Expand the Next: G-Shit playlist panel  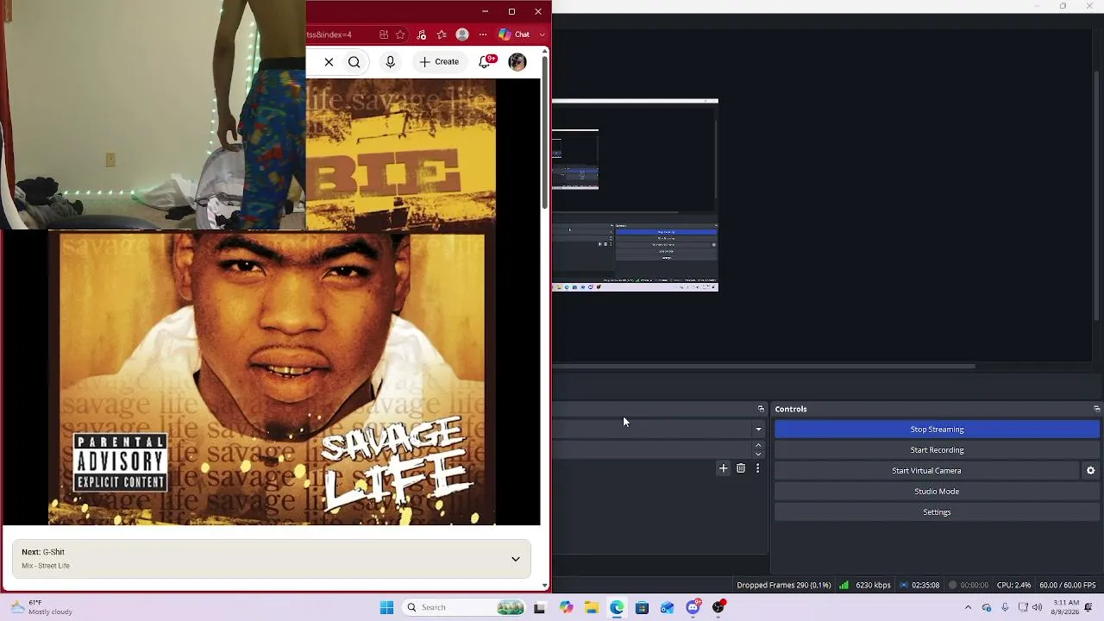[272, 559]
